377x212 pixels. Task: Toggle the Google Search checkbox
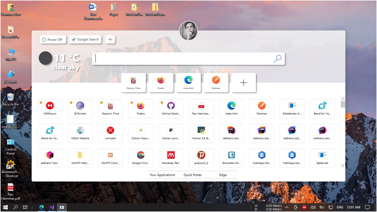(74, 40)
